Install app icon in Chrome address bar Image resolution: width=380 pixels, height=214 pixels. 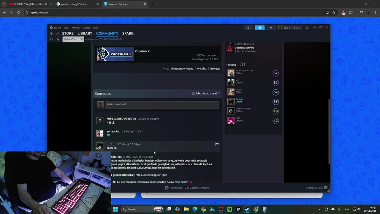click(327, 12)
